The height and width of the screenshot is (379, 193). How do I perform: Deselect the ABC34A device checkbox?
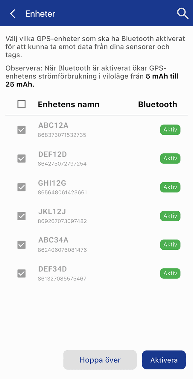tap(22, 245)
